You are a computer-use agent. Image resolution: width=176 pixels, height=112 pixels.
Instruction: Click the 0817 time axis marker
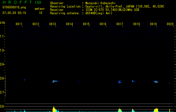pyautogui.click(x=120, y=24)
